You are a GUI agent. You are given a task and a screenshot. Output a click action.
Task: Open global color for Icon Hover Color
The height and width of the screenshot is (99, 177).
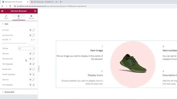[x=30, y=35]
